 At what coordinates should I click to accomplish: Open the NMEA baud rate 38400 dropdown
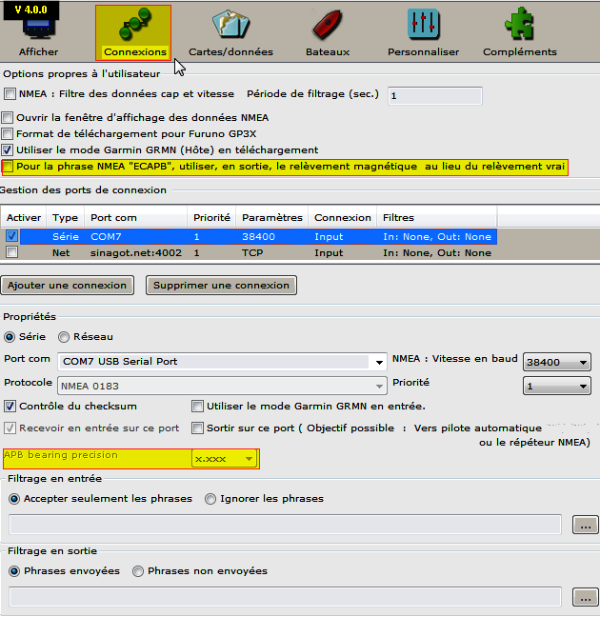tap(583, 362)
